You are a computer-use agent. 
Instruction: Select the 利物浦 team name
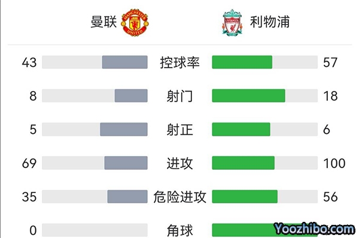(270, 22)
